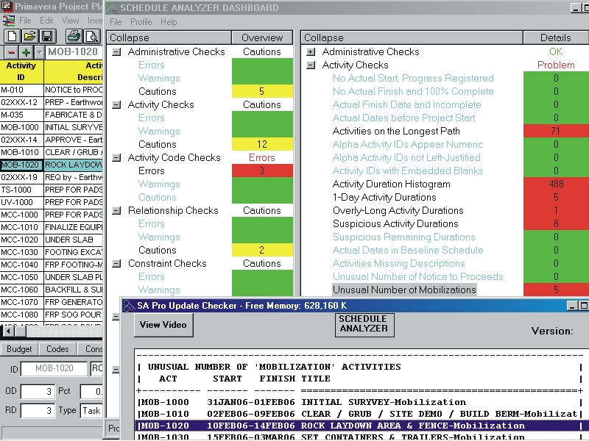Click Activities Missing Descriptions item
The height and width of the screenshot is (441, 589).
[x=399, y=264]
